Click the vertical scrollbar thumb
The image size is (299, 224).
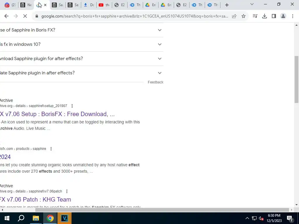[297, 79]
